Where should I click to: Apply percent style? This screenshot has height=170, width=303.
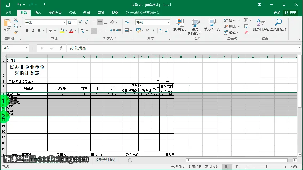click(148, 31)
